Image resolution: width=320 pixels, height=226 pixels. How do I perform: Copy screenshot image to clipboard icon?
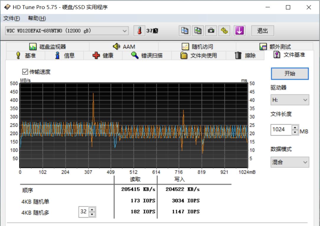pyautogui.click(x=197, y=31)
